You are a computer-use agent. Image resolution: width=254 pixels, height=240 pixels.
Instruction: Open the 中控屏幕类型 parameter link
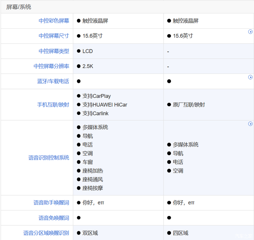click(x=54, y=51)
